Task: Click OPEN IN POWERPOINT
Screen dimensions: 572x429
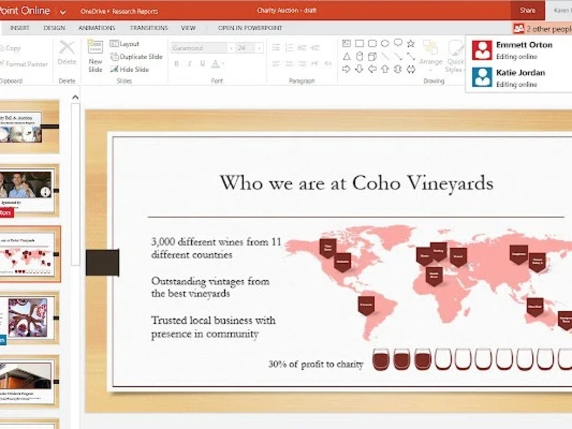Action: 250,27
